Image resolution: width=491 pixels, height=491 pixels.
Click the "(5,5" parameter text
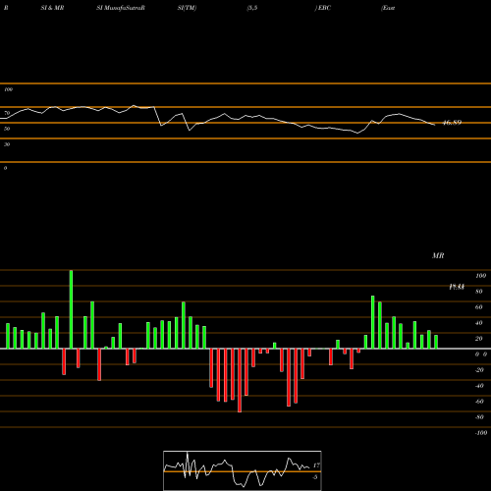tap(252, 8)
